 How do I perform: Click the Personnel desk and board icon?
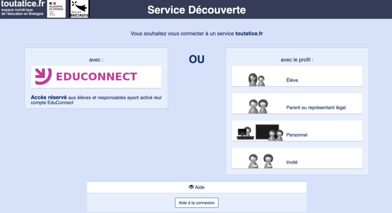(260, 133)
